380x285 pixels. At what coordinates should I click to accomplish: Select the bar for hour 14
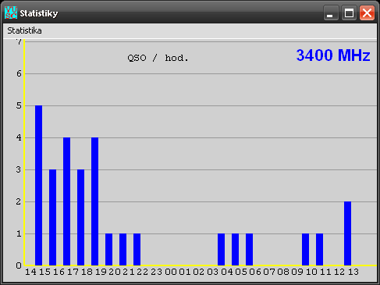pyautogui.click(x=38, y=185)
